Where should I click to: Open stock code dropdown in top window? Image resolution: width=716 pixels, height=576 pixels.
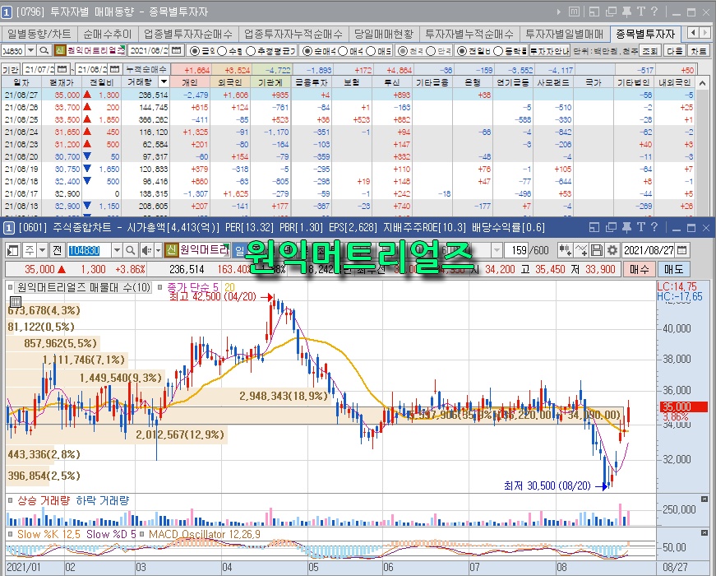[x=31, y=51]
